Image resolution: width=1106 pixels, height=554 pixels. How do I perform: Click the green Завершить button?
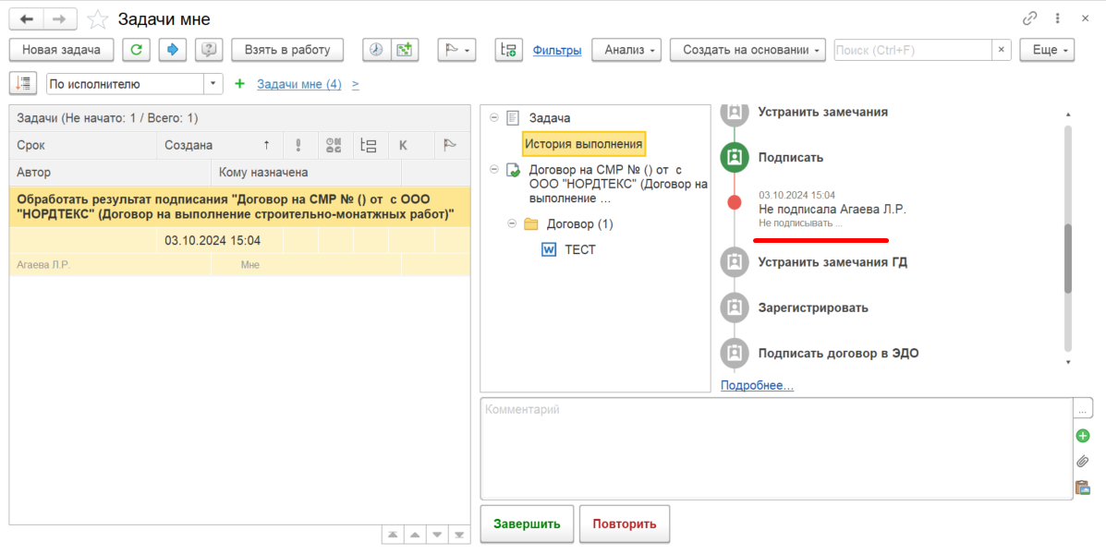(x=527, y=524)
